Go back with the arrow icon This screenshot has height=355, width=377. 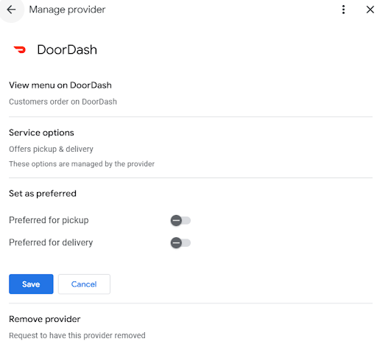coord(11,10)
